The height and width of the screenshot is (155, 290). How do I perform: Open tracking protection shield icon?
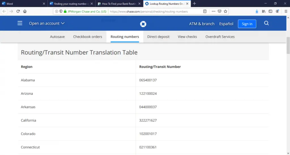(61, 11)
